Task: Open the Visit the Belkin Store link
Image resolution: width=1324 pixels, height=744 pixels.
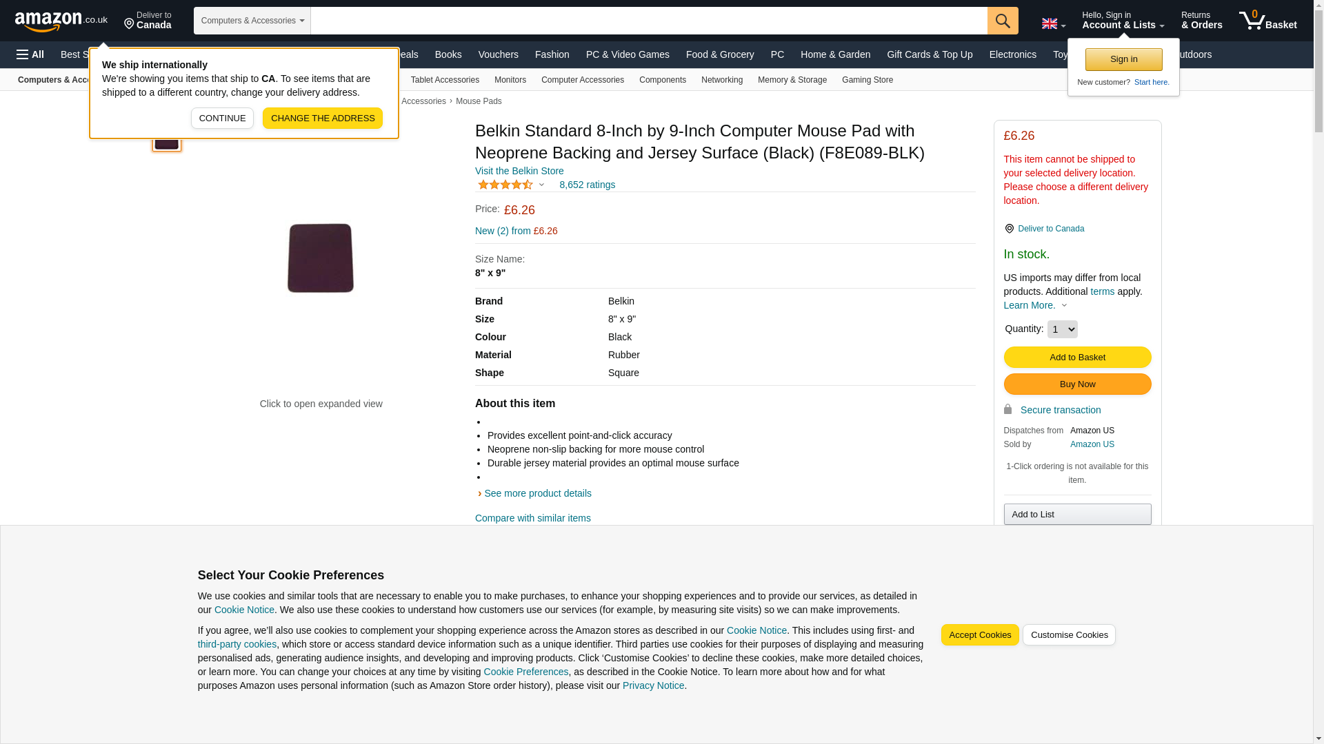Action: click(519, 171)
